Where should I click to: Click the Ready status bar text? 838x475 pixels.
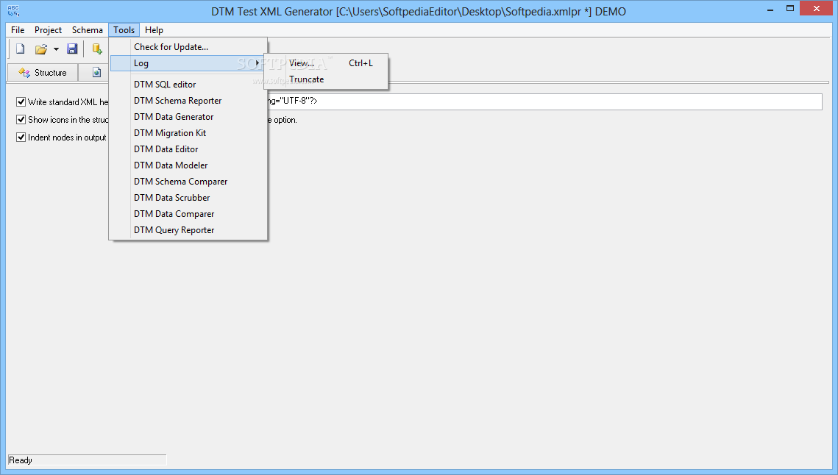21,460
